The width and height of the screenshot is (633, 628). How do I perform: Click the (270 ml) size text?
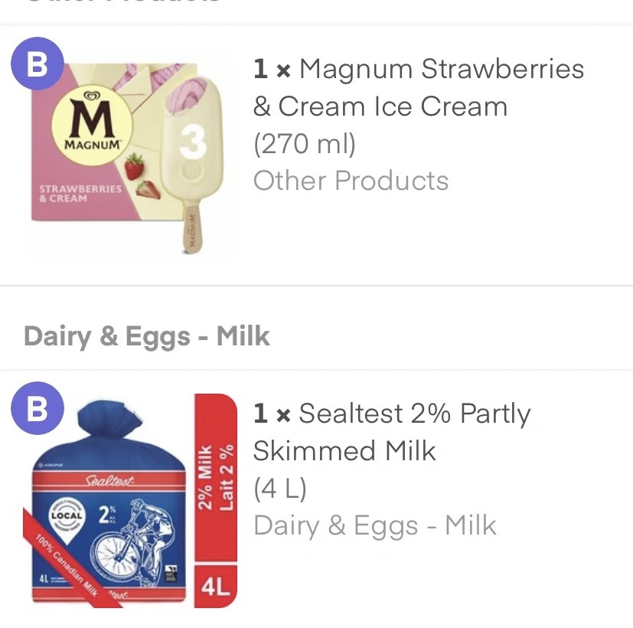[305, 144]
